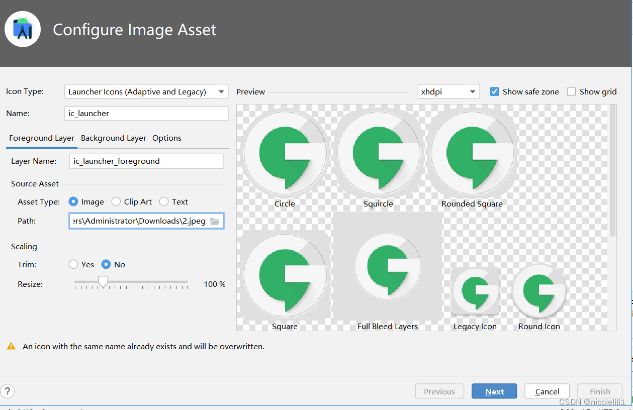The width and height of the screenshot is (633, 410).
Task: Click the disabled Finish button
Action: tap(600, 391)
